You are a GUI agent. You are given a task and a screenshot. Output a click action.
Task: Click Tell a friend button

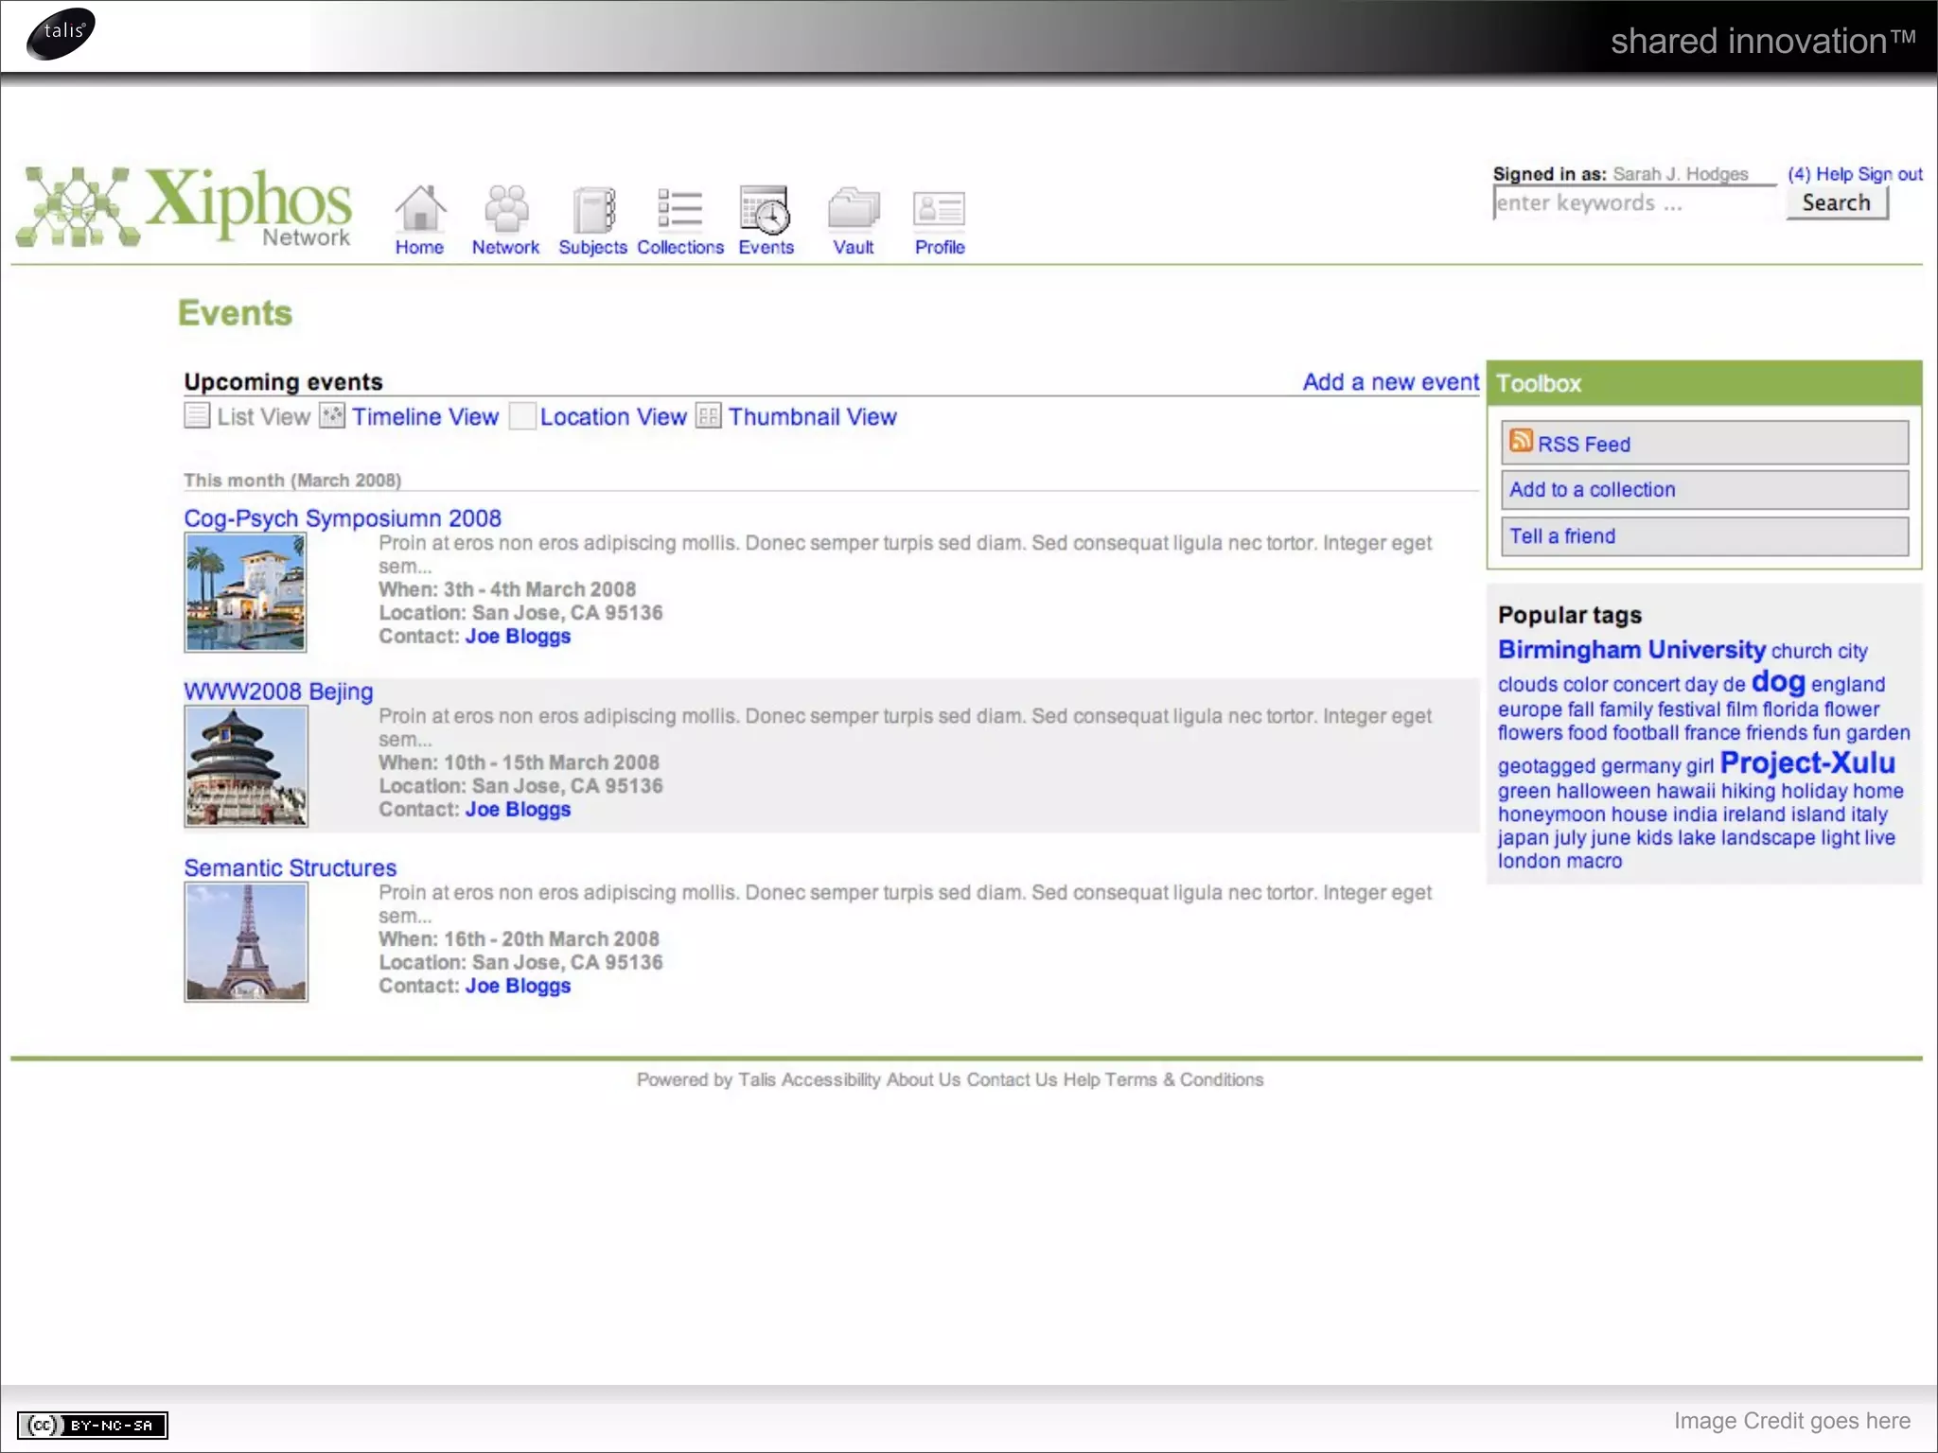click(x=1704, y=535)
